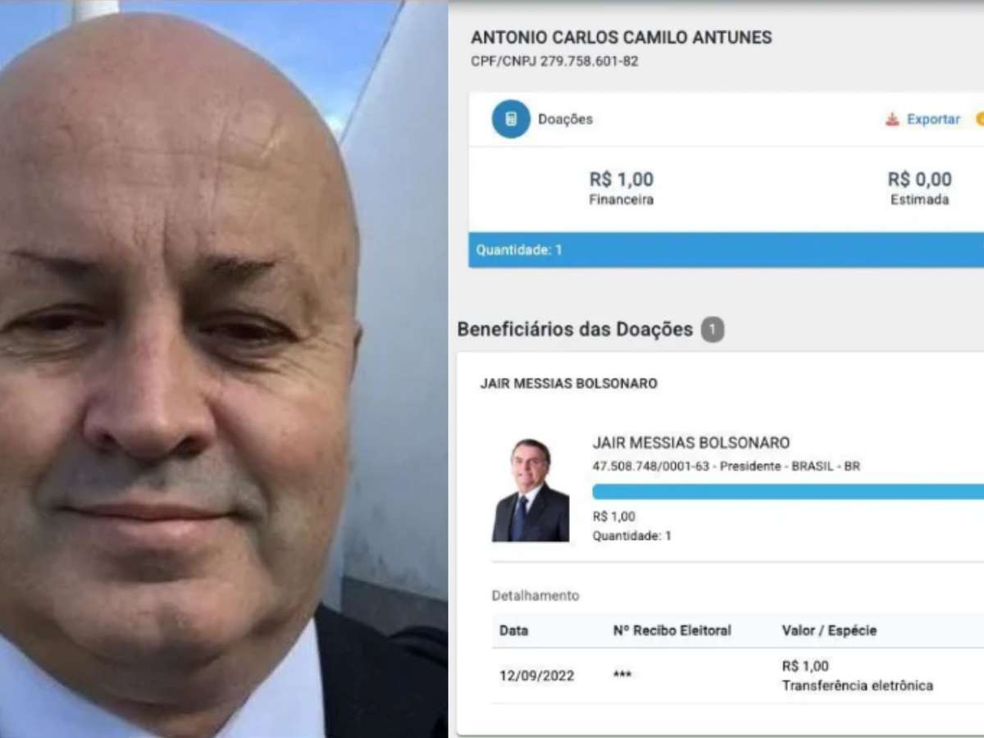The width and height of the screenshot is (984, 738).
Task: Click the Beneficiários das Doações heading
Action: pyautogui.click(x=575, y=330)
